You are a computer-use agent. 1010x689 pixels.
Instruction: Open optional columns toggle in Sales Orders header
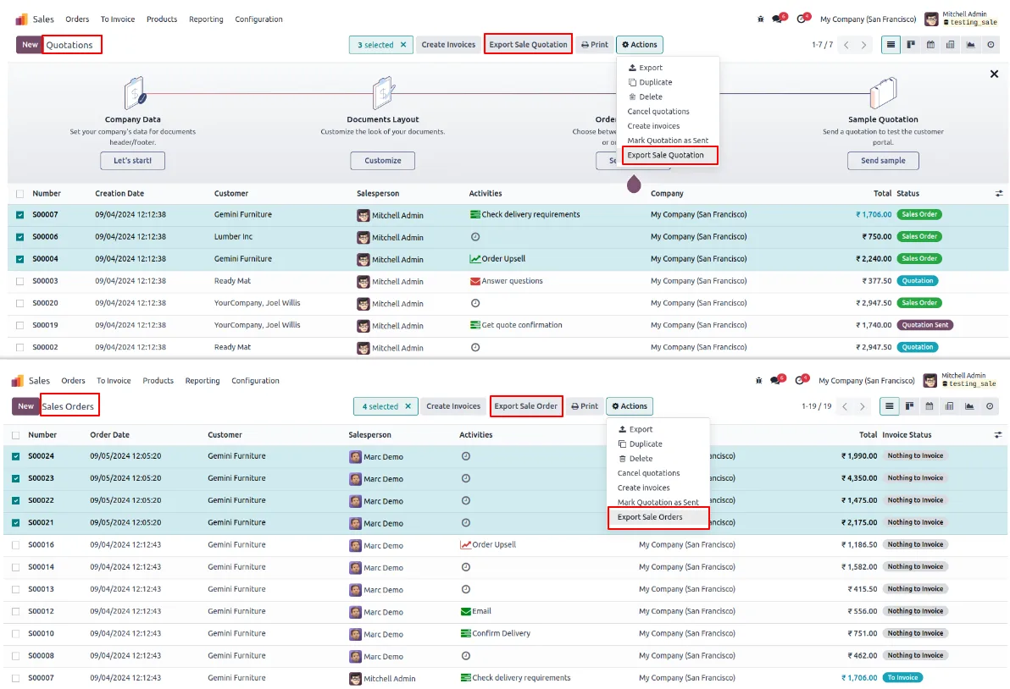tap(998, 435)
